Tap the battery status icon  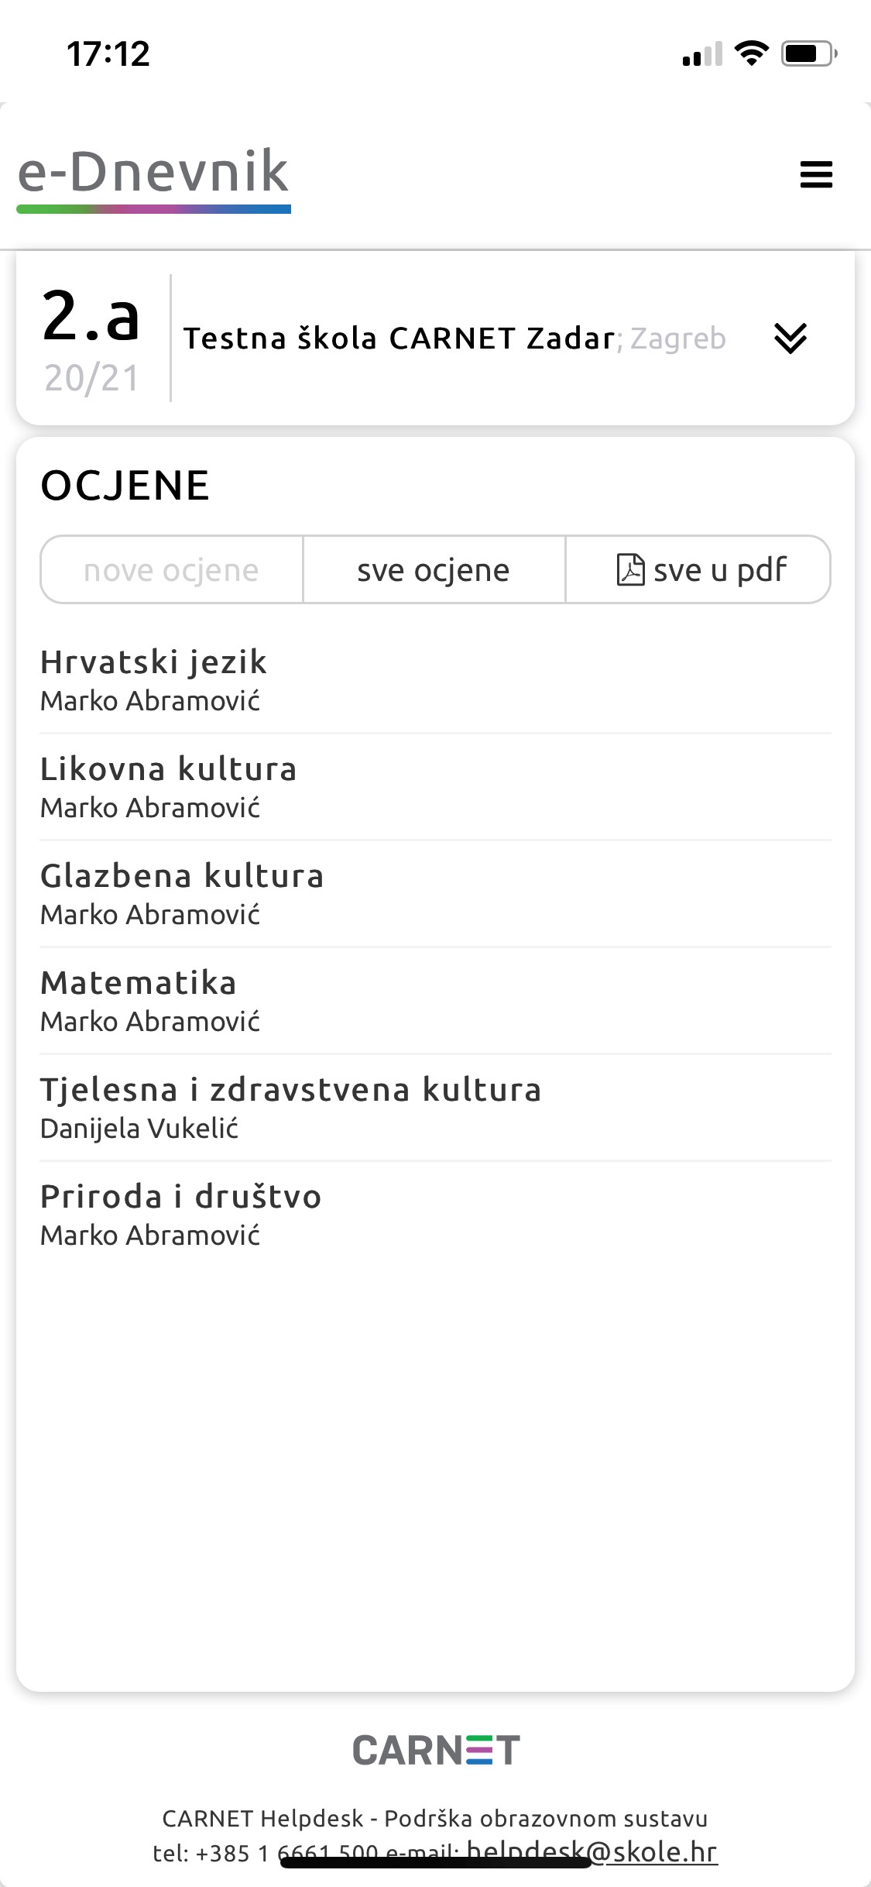click(809, 53)
